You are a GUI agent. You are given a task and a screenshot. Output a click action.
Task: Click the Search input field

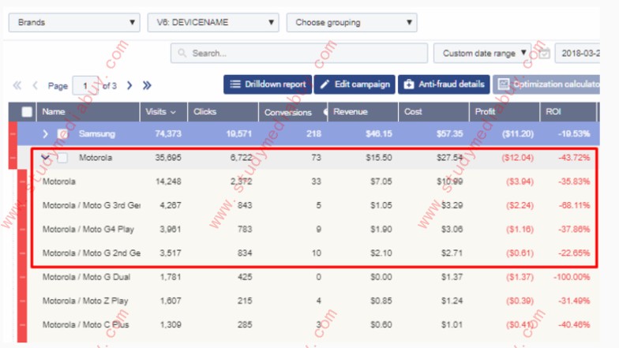tap(298, 54)
